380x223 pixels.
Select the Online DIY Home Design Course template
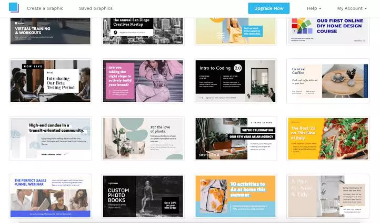[x=328, y=31]
